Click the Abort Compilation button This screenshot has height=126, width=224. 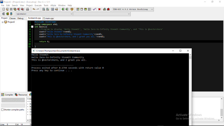13,100
